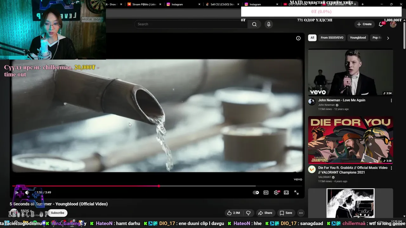Open the notifications bell

point(381,24)
